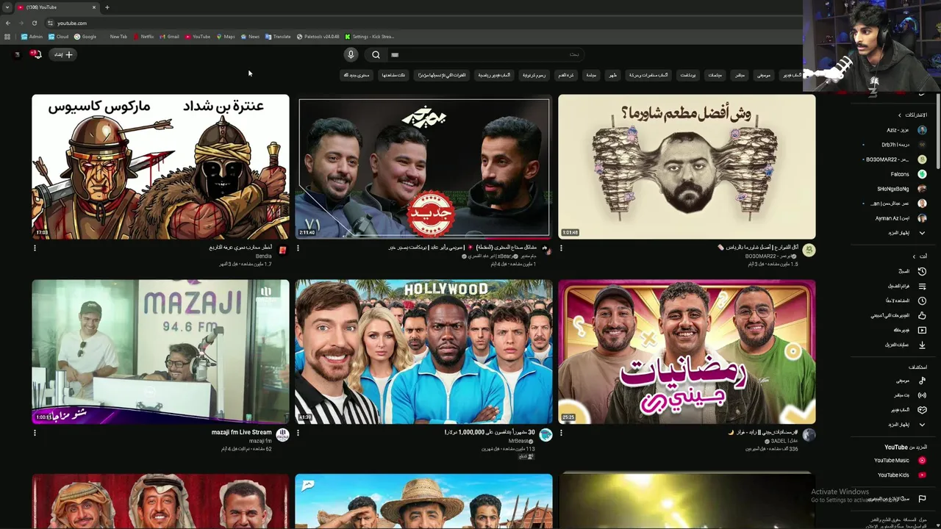Select the New to you (محتوى جديد لك) chip
Image resolution: width=941 pixels, height=529 pixels.
tap(357, 75)
